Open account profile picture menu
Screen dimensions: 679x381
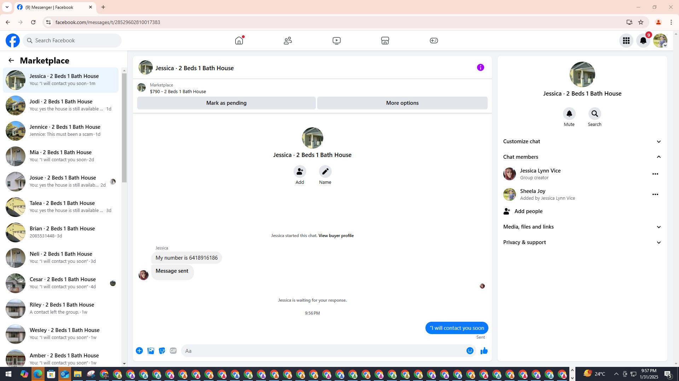point(660,41)
